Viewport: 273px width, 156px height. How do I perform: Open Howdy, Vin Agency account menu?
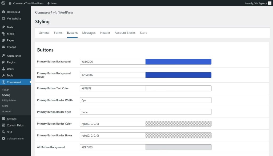(x=255, y=3)
